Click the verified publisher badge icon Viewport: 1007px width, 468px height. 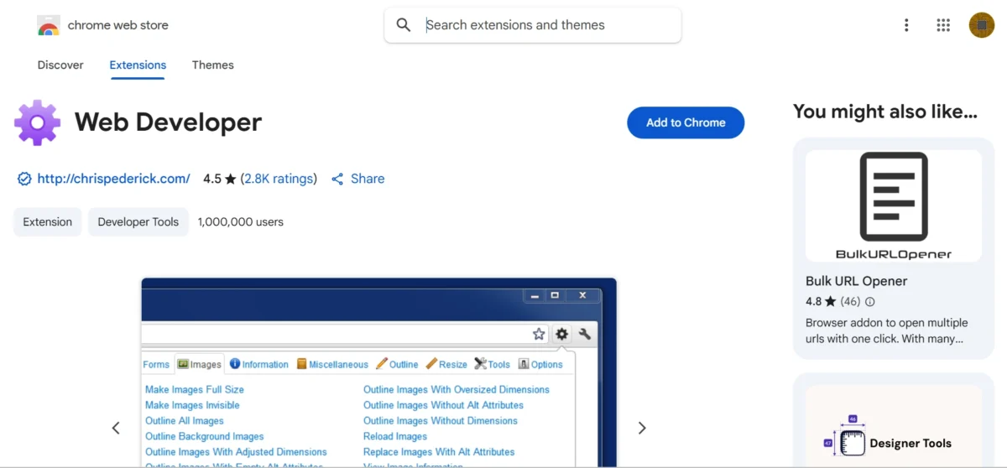[24, 179]
